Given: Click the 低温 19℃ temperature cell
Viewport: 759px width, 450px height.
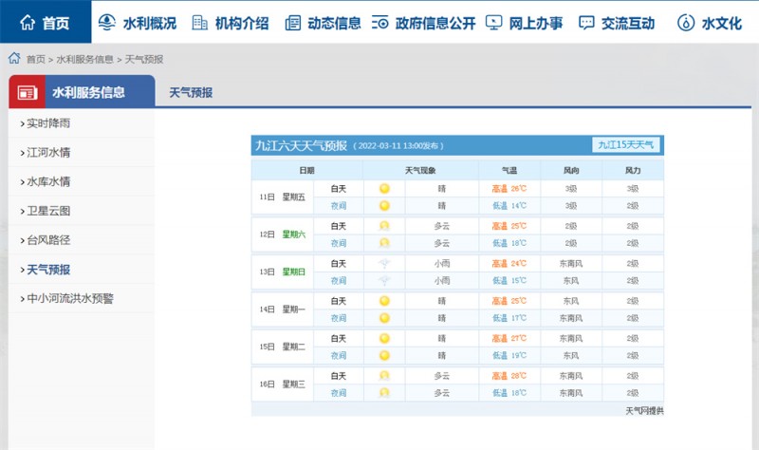Looking at the screenshot, I should 509,355.
